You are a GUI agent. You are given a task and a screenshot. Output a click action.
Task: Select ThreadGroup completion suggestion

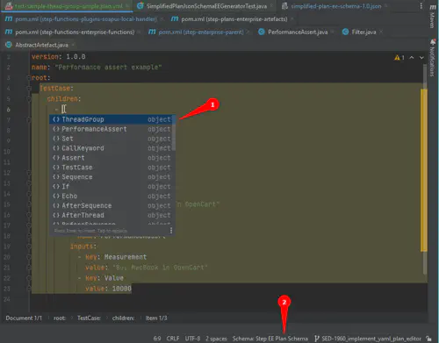click(112, 119)
